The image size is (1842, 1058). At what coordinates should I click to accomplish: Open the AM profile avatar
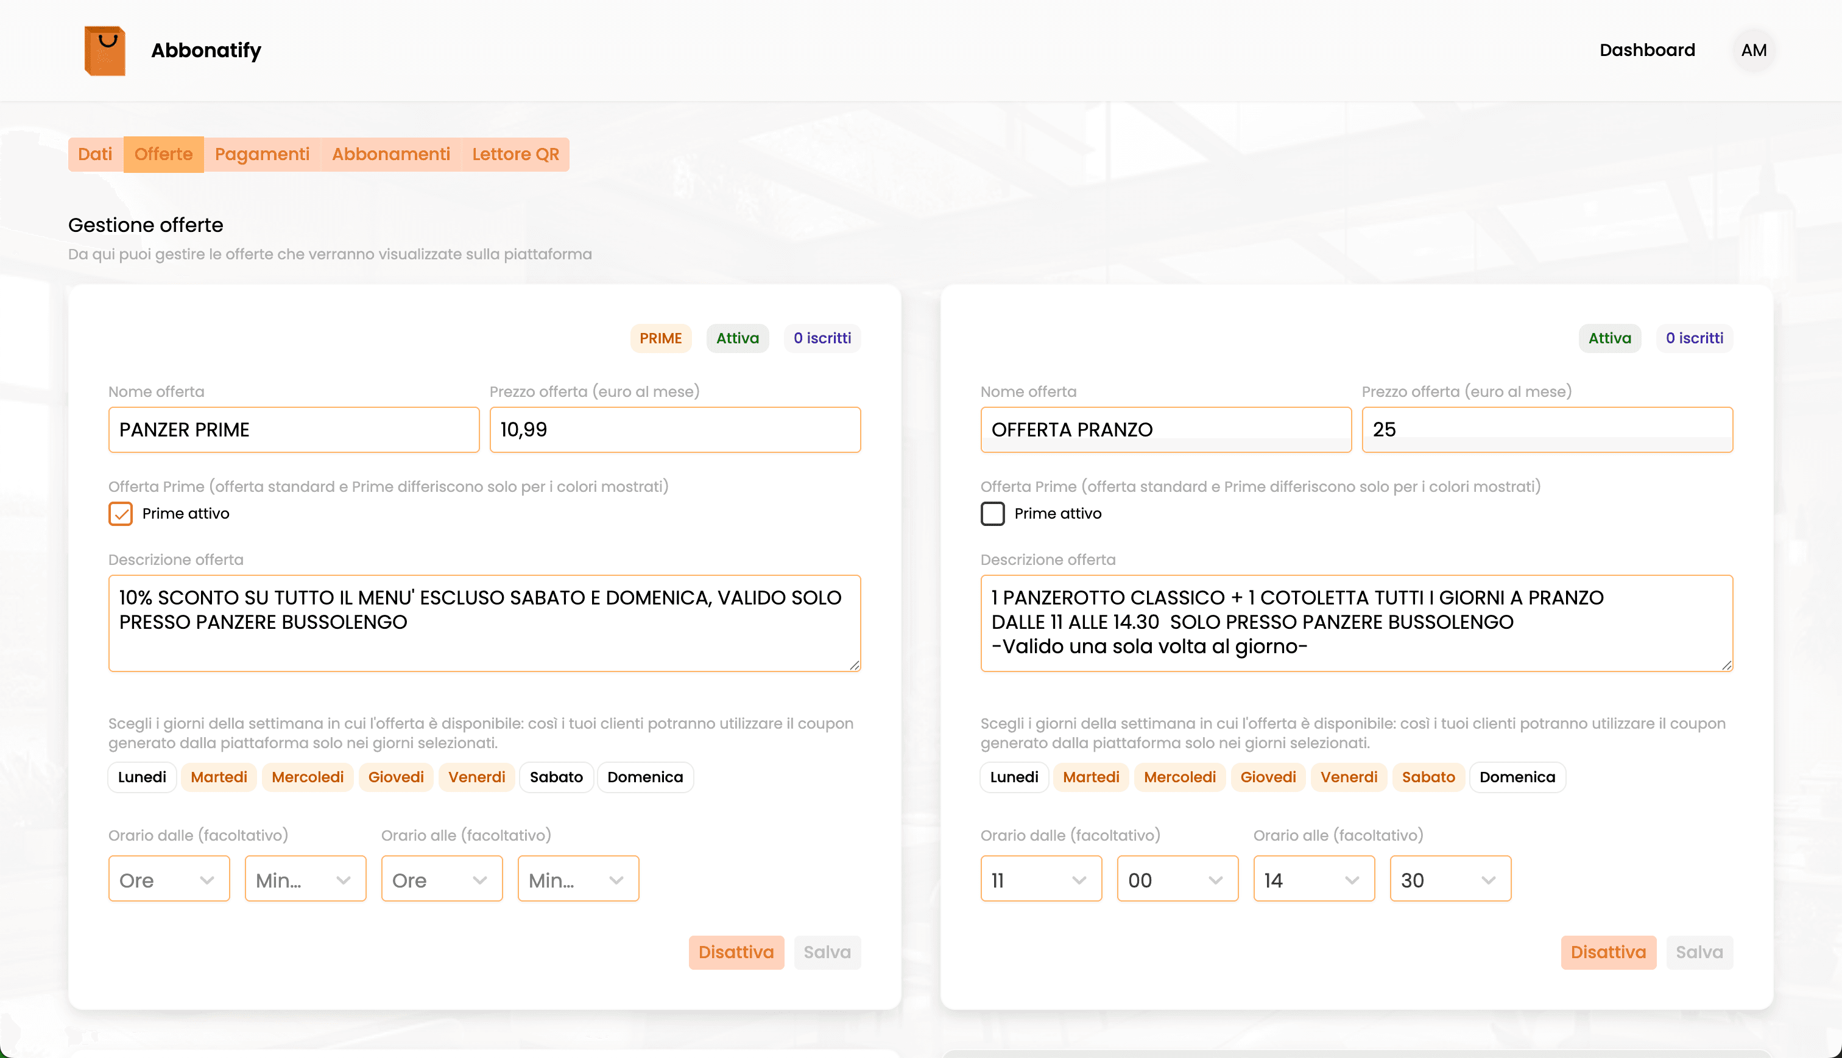(1754, 49)
